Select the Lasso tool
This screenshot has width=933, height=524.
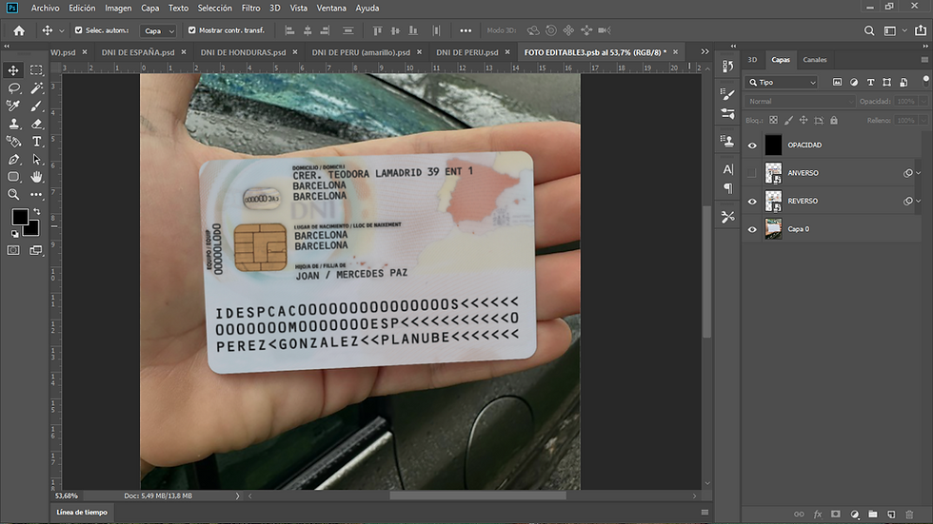tap(13, 87)
